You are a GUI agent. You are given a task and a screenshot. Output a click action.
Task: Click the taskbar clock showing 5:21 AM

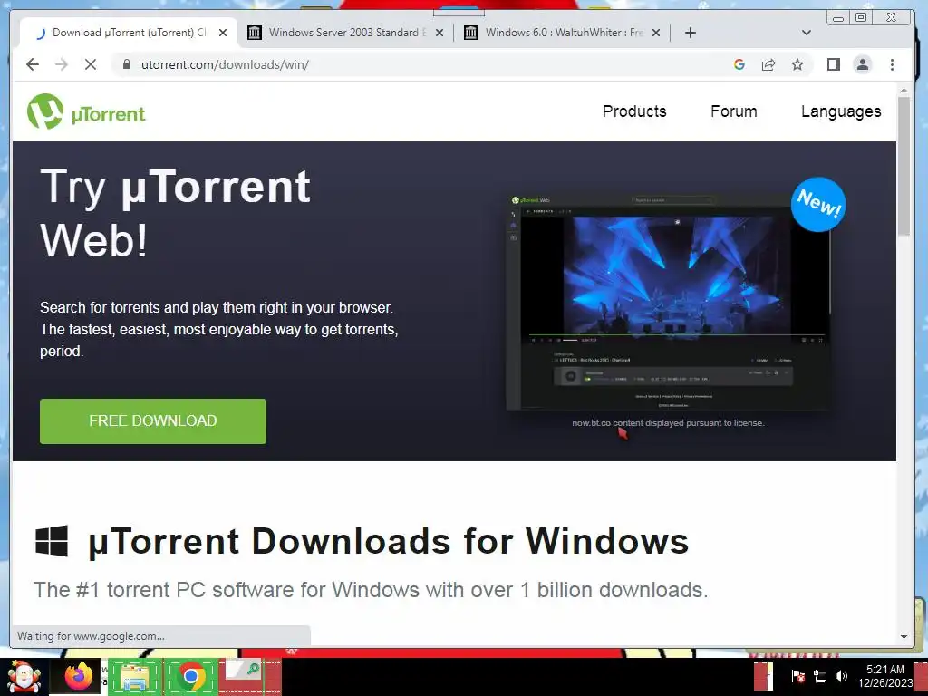(x=884, y=676)
